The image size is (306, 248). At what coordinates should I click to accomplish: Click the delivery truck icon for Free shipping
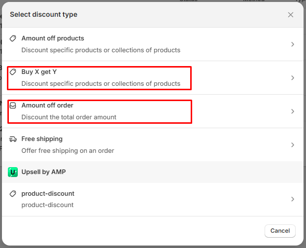[13, 139]
